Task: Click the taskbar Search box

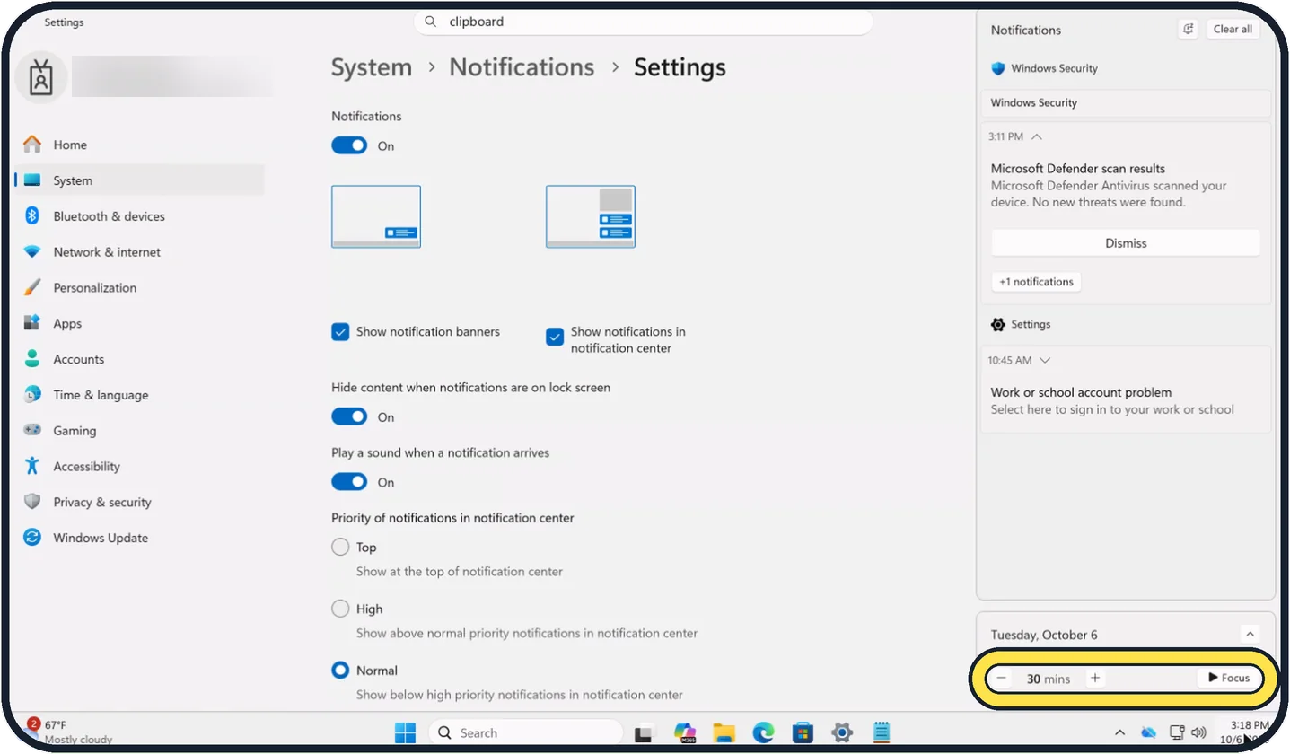Action: 525,732
